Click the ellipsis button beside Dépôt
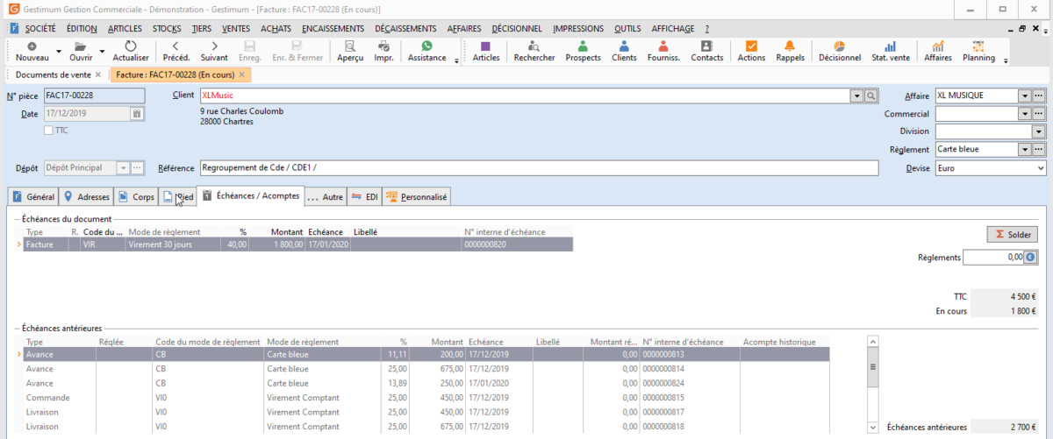Image resolution: width=1053 pixels, height=439 pixels. pyautogui.click(x=138, y=167)
